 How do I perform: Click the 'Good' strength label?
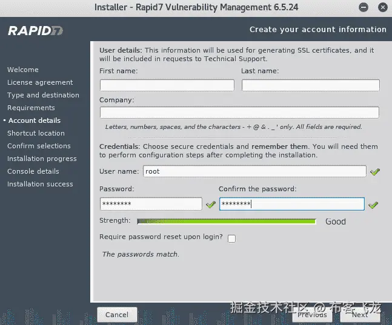[336, 222]
